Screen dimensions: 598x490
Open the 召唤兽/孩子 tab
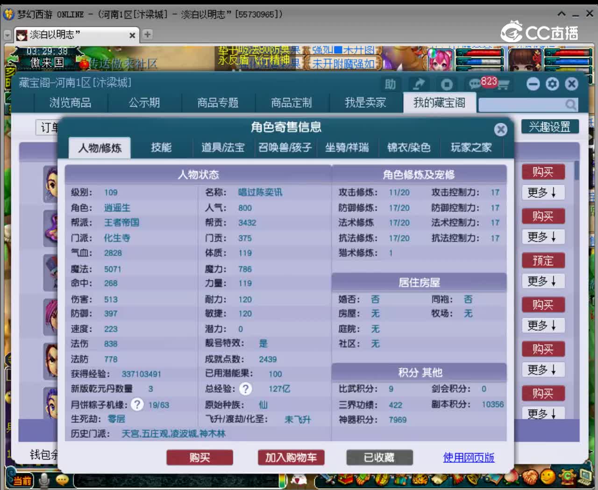pos(285,148)
